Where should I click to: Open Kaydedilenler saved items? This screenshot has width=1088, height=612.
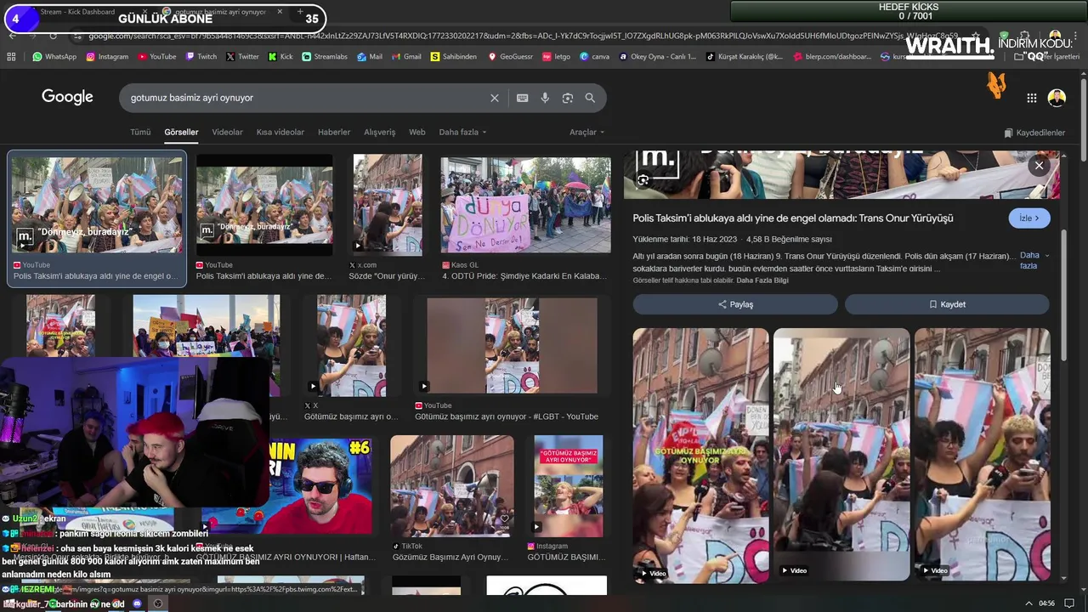pos(1034,133)
